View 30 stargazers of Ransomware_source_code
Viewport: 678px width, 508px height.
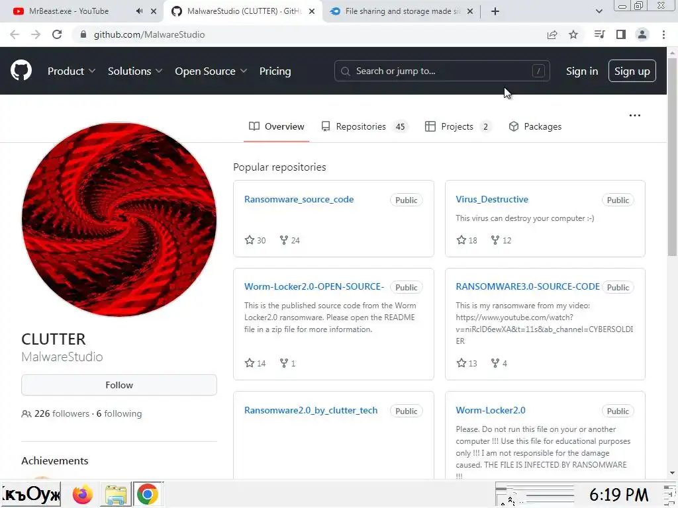[255, 240]
